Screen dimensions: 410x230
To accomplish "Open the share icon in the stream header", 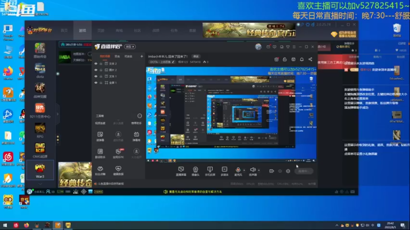I will click(x=310, y=59).
